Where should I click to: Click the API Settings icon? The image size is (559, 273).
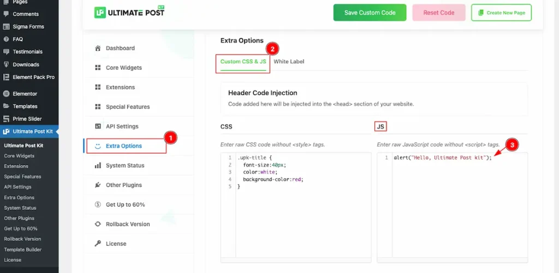98,126
